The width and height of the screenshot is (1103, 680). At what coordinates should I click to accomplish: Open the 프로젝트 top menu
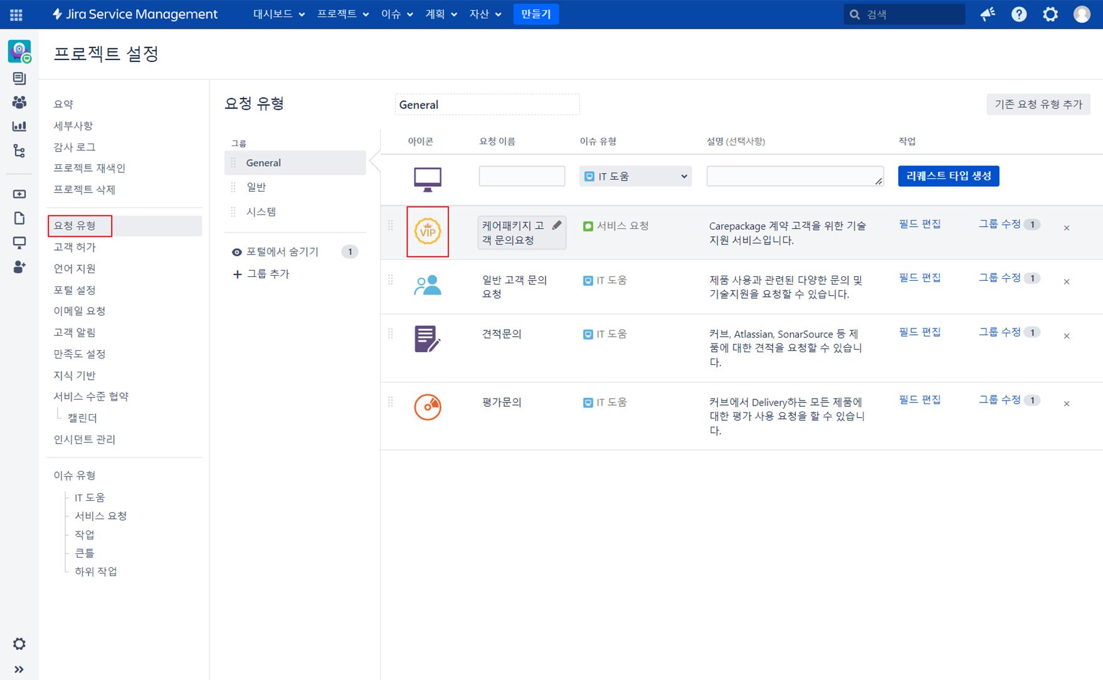pos(342,14)
